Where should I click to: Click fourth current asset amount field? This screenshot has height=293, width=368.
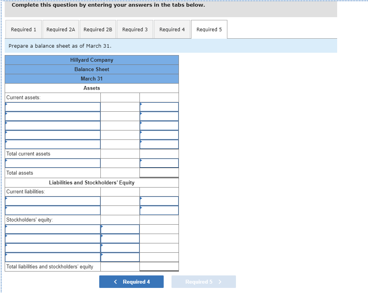click(159, 135)
